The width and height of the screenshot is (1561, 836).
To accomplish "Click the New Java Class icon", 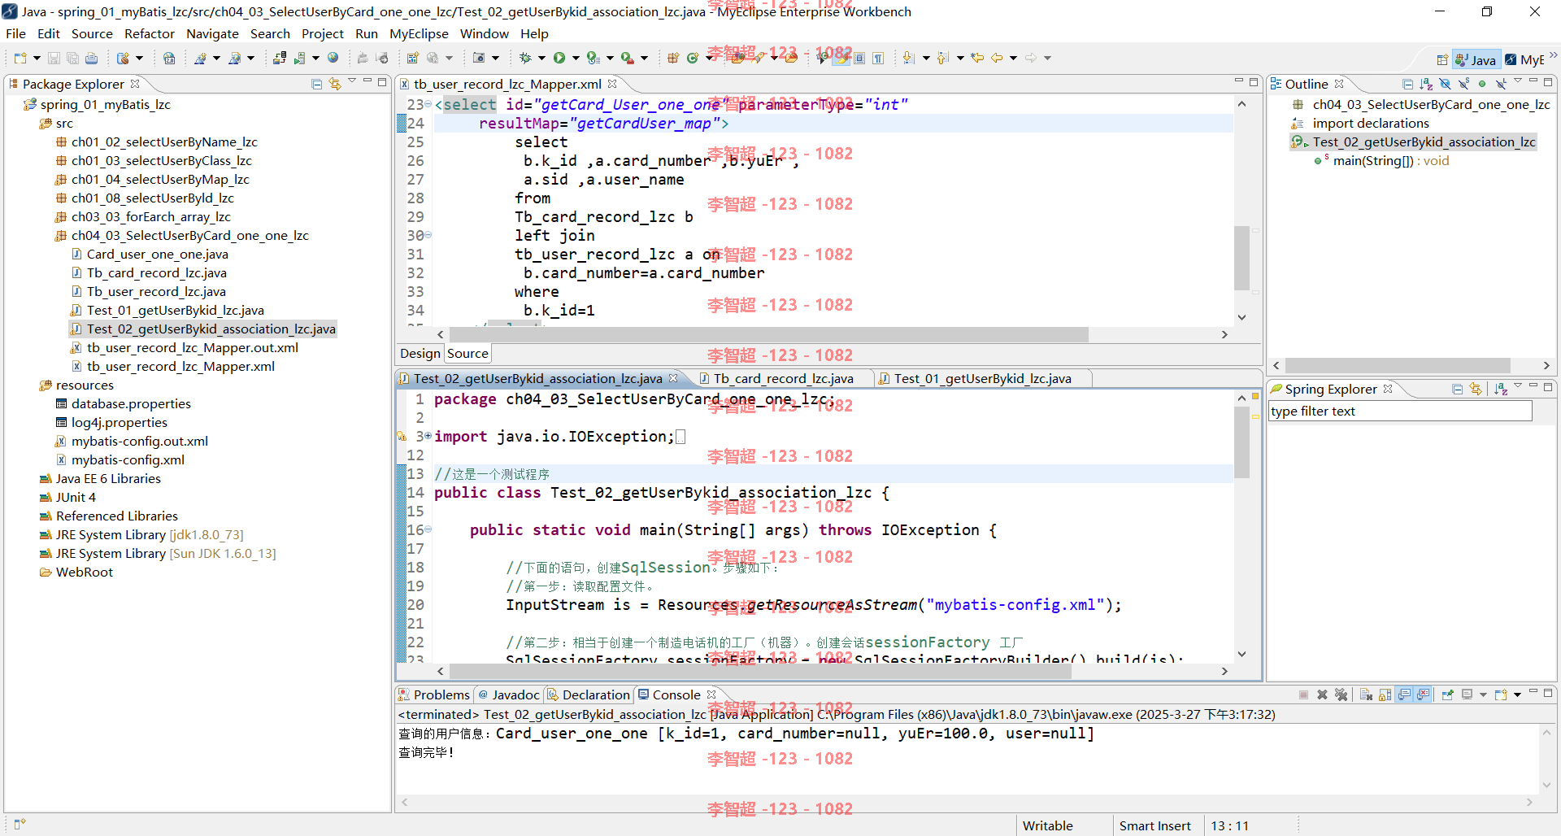I will coord(693,58).
